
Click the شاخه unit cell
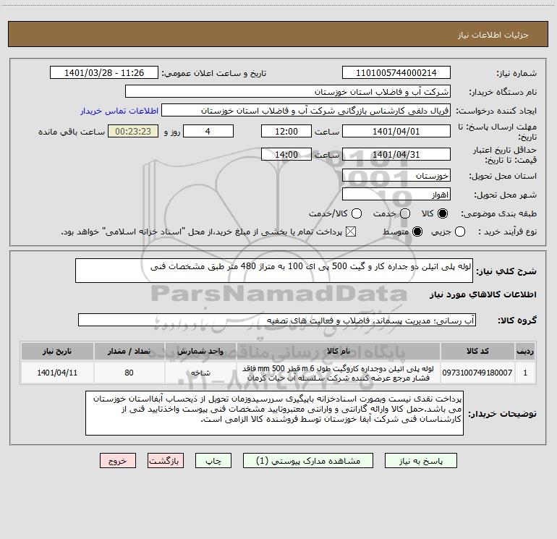[x=200, y=373]
